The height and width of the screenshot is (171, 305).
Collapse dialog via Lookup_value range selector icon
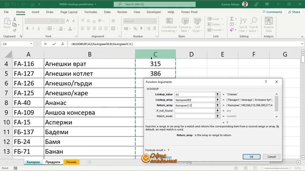(217, 95)
